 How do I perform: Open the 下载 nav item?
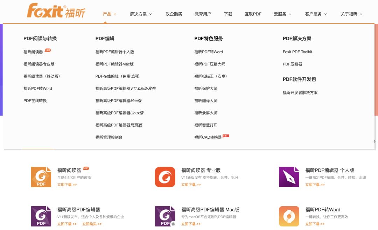pos(228,14)
